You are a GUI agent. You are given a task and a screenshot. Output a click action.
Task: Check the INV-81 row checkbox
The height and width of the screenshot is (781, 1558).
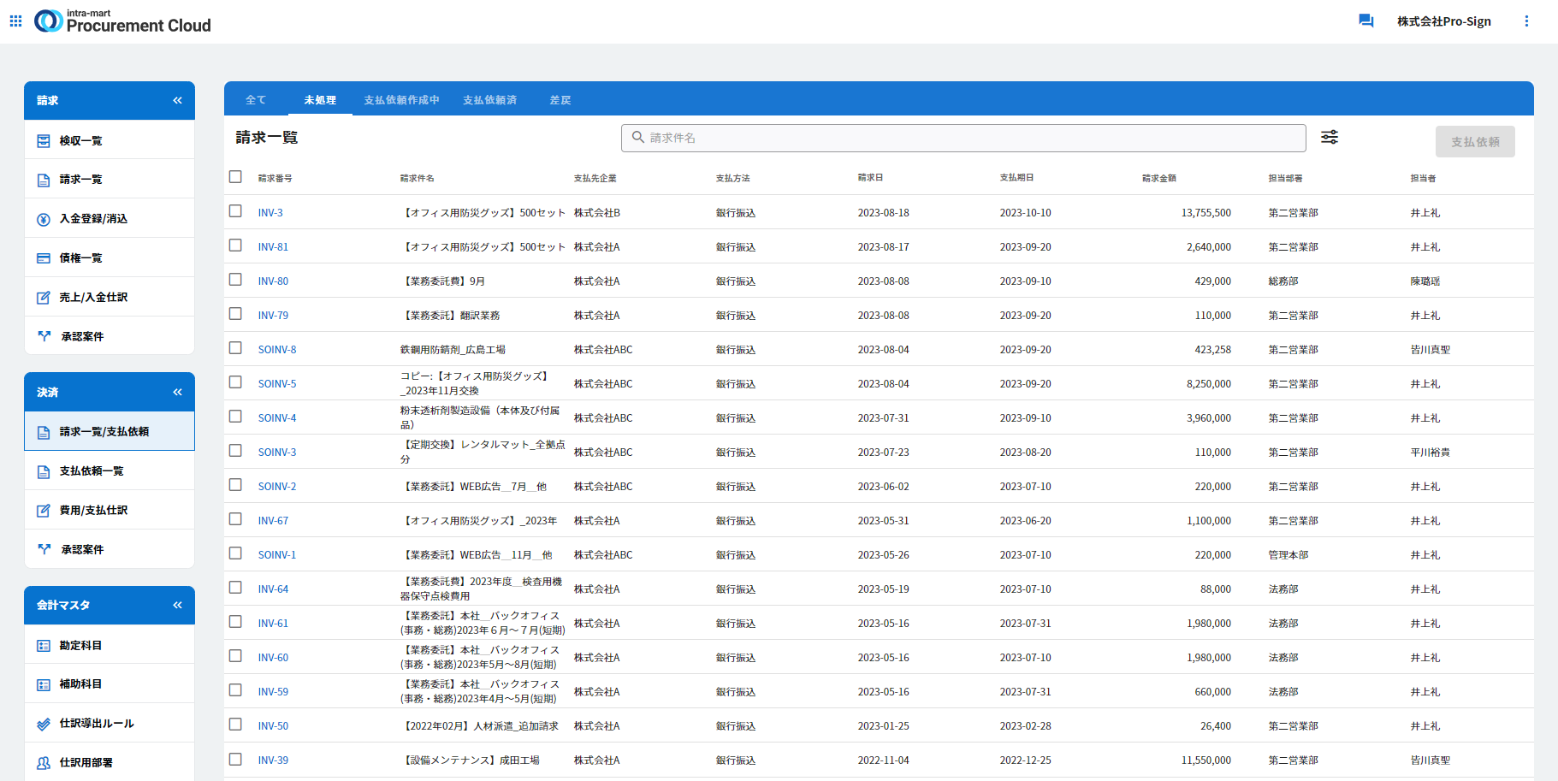pyautogui.click(x=235, y=245)
